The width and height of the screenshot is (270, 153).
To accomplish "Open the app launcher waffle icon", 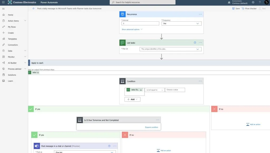I will pyautogui.click(x=3, y=2).
